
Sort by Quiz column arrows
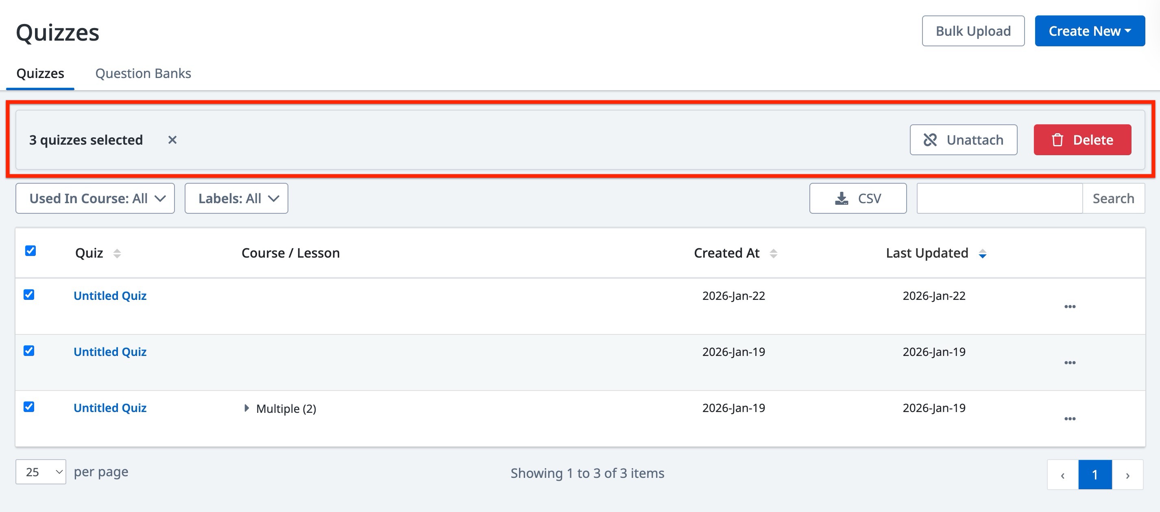coord(117,253)
